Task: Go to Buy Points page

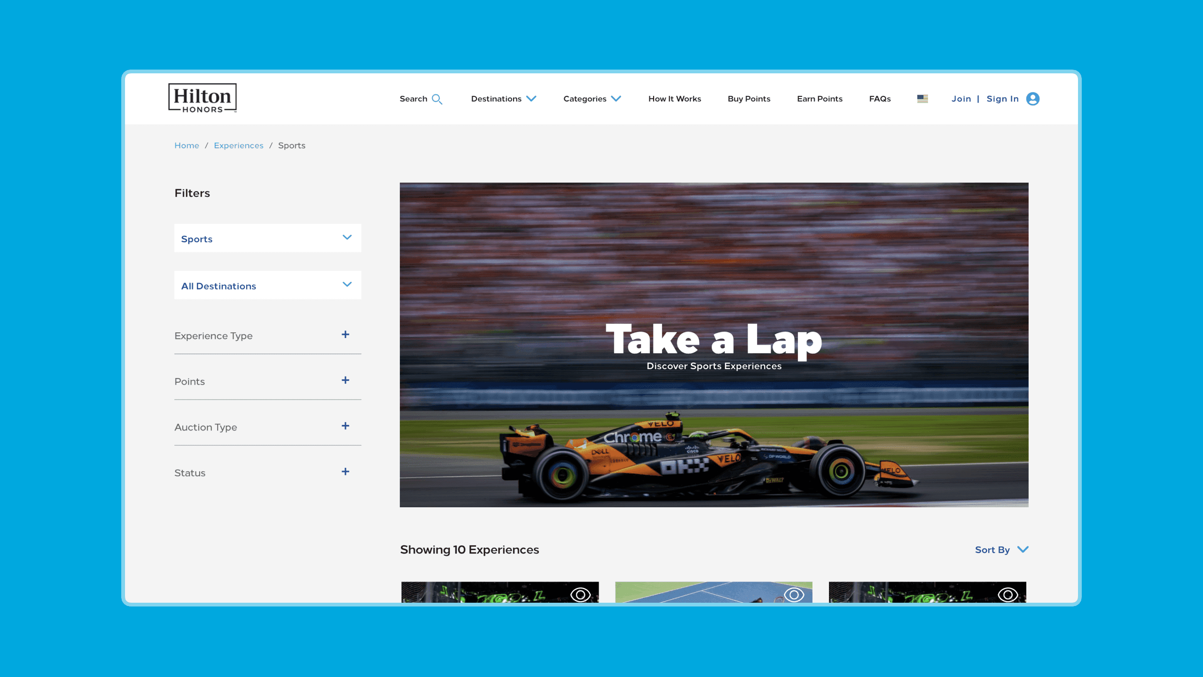Action: click(749, 99)
